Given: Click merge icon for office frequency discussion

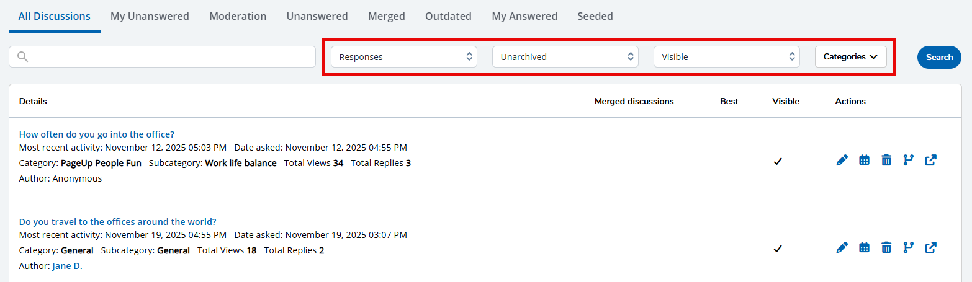Looking at the screenshot, I should [909, 161].
